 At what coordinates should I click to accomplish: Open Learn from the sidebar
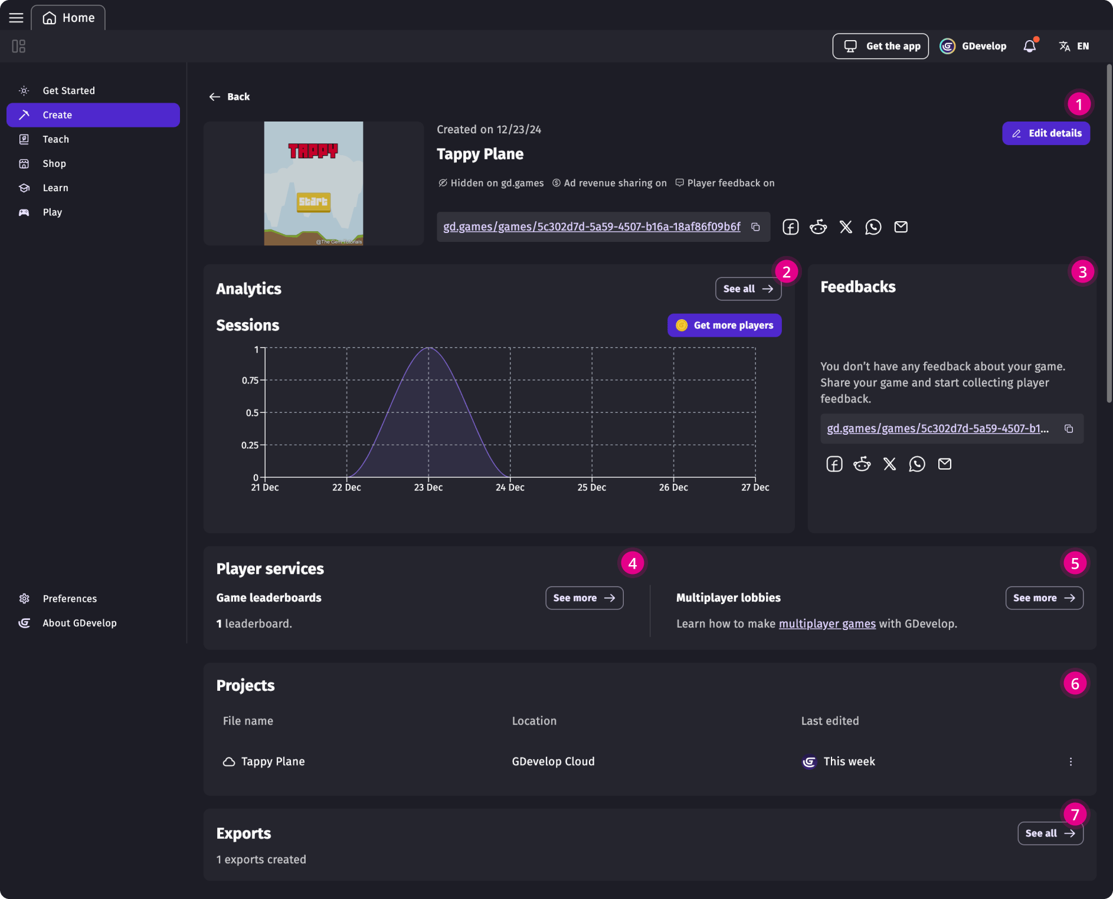(54, 188)
